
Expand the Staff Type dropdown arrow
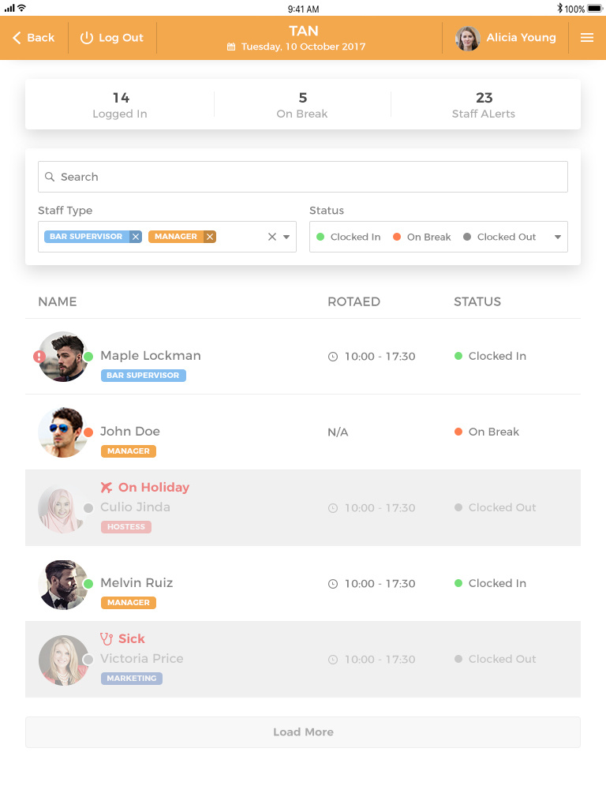coord(286,237)
